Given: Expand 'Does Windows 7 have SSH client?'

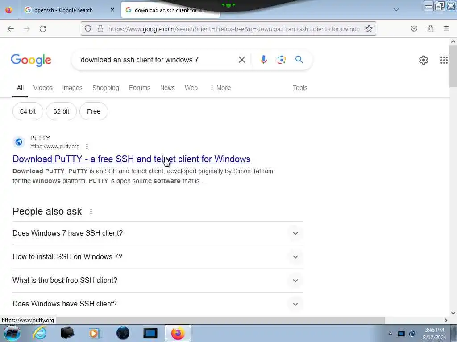Looking at the screenshot, I should 158,233.
